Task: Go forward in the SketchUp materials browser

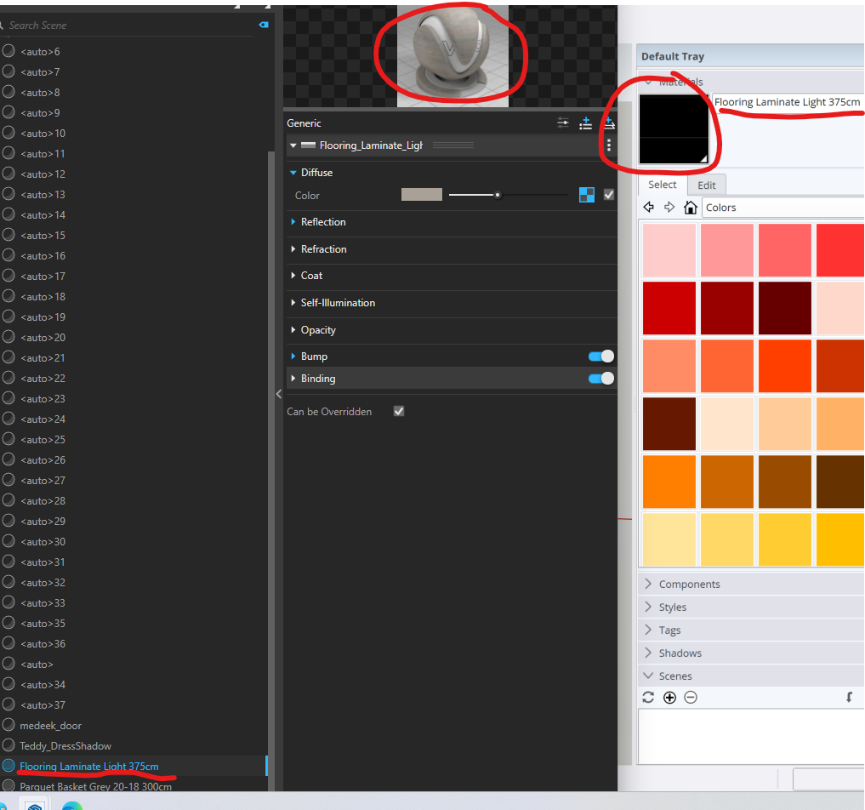Action: 669,208
